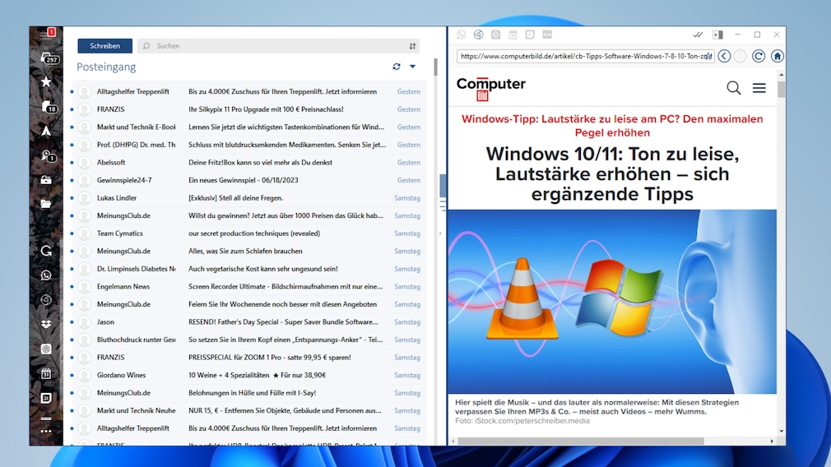Open the Google service in sidebar
The width and height of the screenshot is (831, 467).
point(46,251)
